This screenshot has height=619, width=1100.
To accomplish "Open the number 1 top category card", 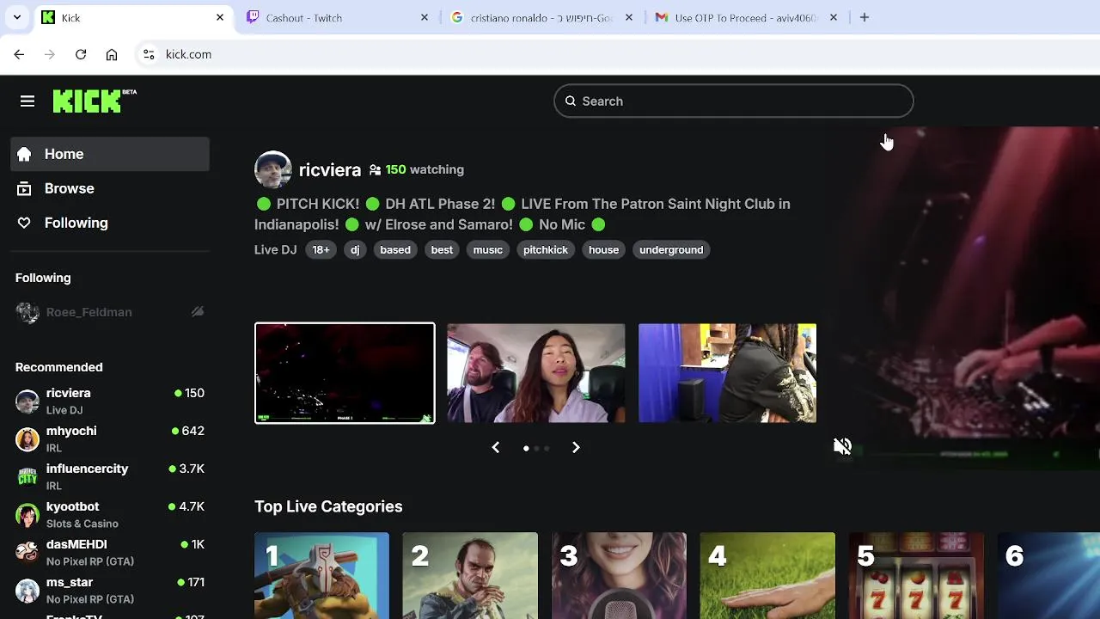I will (x=321, y=575).
